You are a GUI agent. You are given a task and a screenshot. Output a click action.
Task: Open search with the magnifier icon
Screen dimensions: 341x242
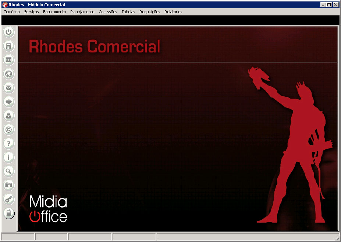(x=9, y=171)
